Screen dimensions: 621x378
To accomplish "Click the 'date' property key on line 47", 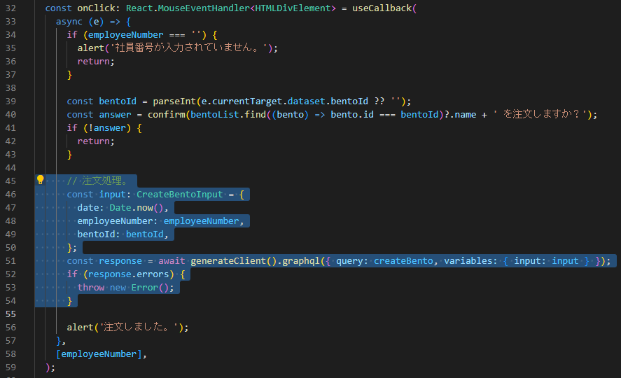I will tap(88, 208).
